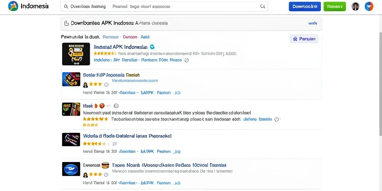Image resolution: width=382 pixels, height=191 pixels.
Task: Click the burger icon next to Ewentan
Action: point(105,165)
